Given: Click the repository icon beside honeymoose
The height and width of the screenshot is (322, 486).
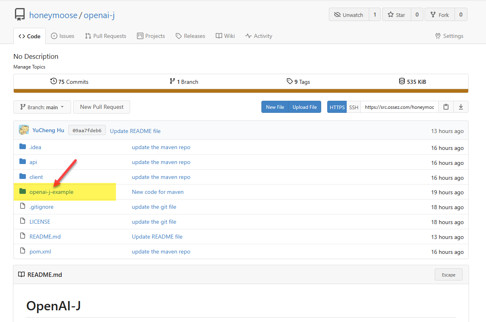Looking at the screenshot, I should [19, 15].
